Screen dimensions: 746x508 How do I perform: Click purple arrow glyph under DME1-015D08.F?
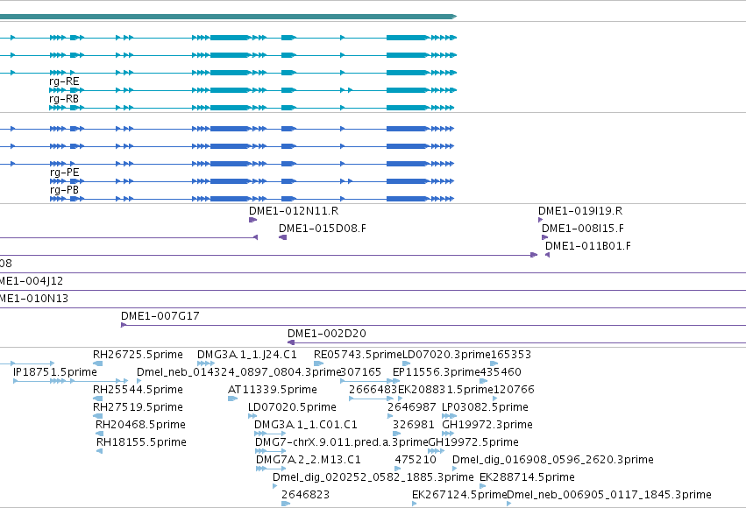coord(282,237)
